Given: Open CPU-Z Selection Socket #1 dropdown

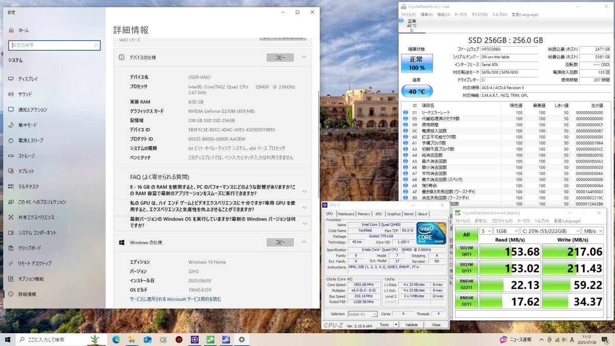Looking at the screenshot, I should pyautogui.click(x=362, y=314).
